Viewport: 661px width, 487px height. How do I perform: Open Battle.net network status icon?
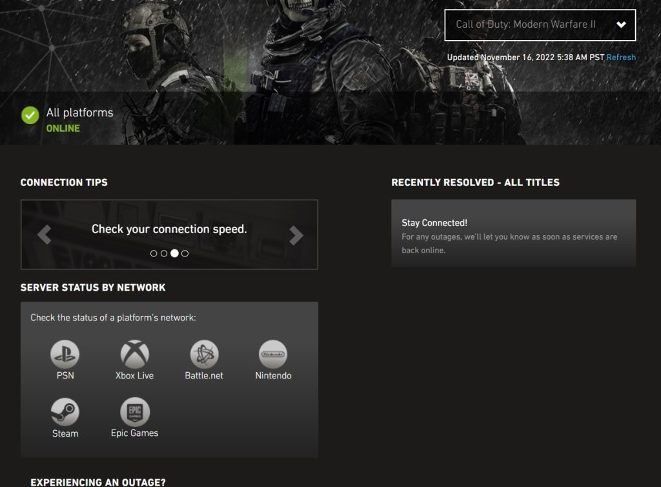tap(204, 354)
